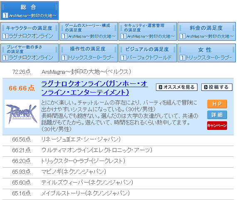
Task: Click the blue 詳細 button
Action: click(217, 115)
